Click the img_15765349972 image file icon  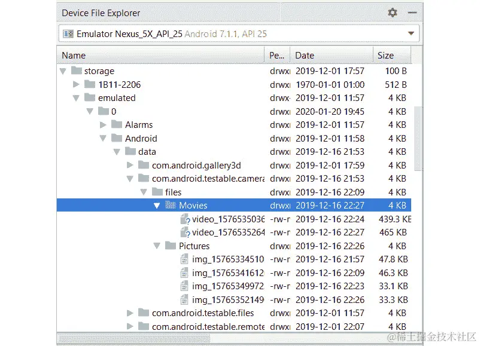[x=184, y=286]
